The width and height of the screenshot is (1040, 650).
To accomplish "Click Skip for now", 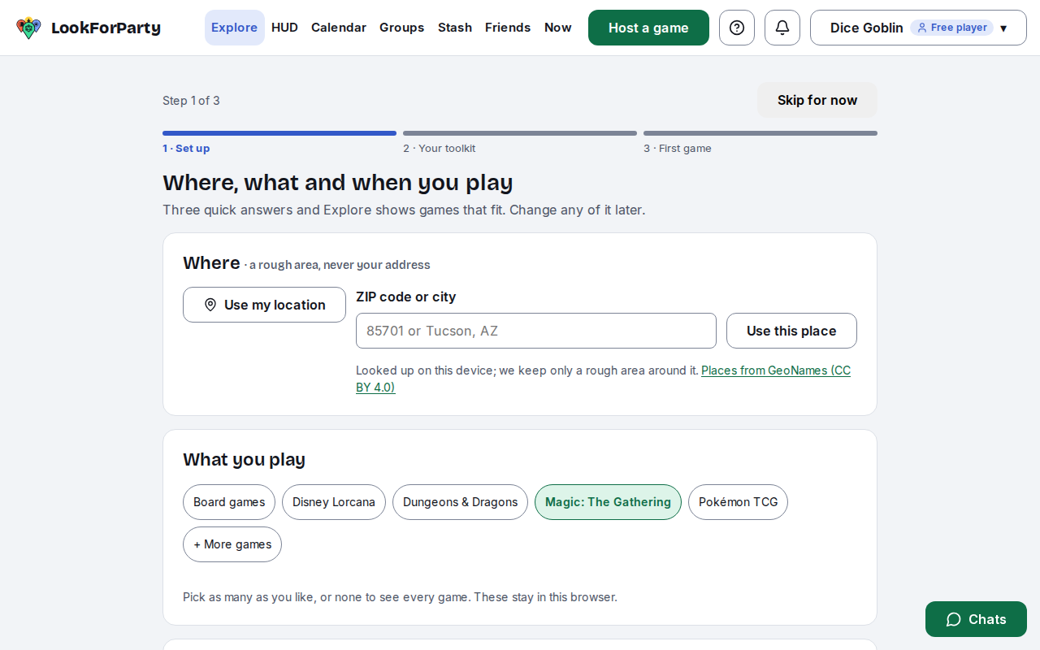I will 817,100.
